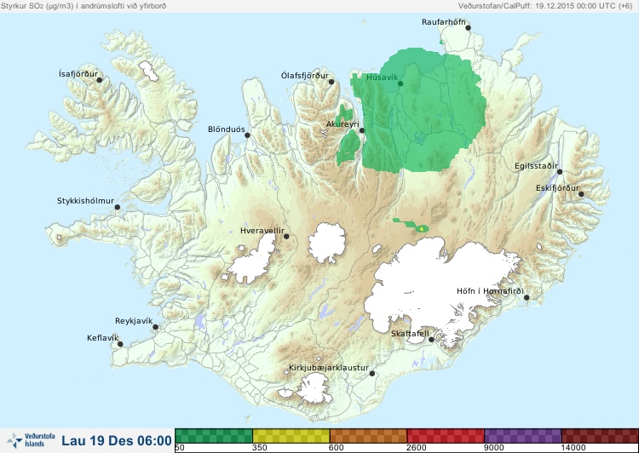Click the Stykkishólmur label
This screenshot has width=639, height=453.
point(85,201)
